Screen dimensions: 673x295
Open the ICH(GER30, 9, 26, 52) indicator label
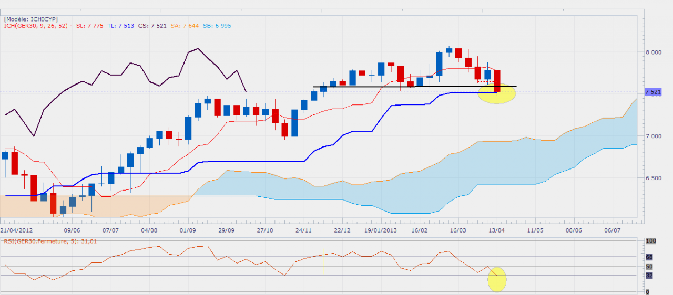[x=38, y=25]
